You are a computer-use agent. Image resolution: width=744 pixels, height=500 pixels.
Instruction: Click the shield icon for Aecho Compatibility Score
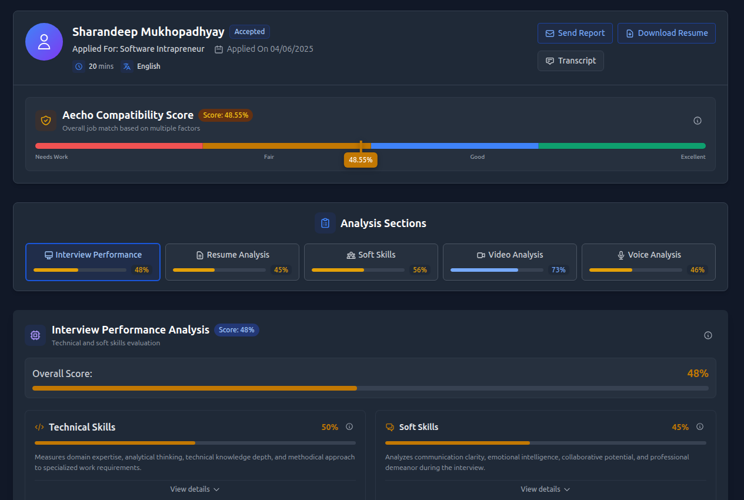pos(46,121)
